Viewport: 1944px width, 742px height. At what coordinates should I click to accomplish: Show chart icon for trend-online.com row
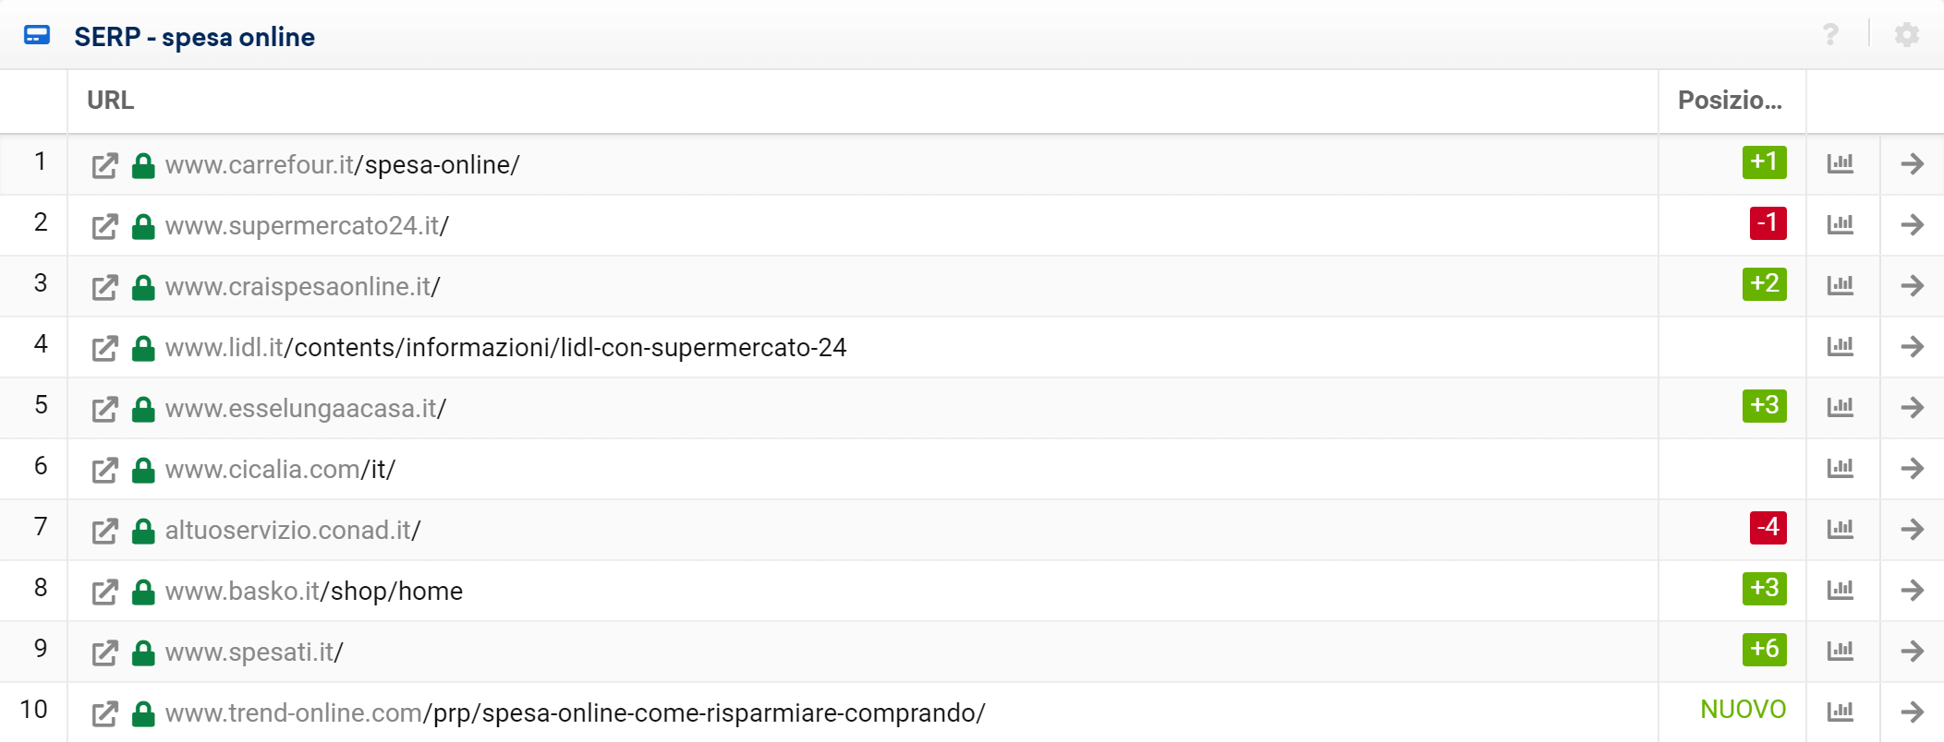1841,712
